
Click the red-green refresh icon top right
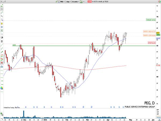click(159, 2)
